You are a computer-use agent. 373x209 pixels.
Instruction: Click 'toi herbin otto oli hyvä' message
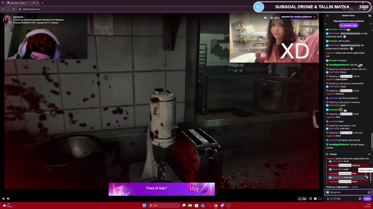tap(343, 140)
